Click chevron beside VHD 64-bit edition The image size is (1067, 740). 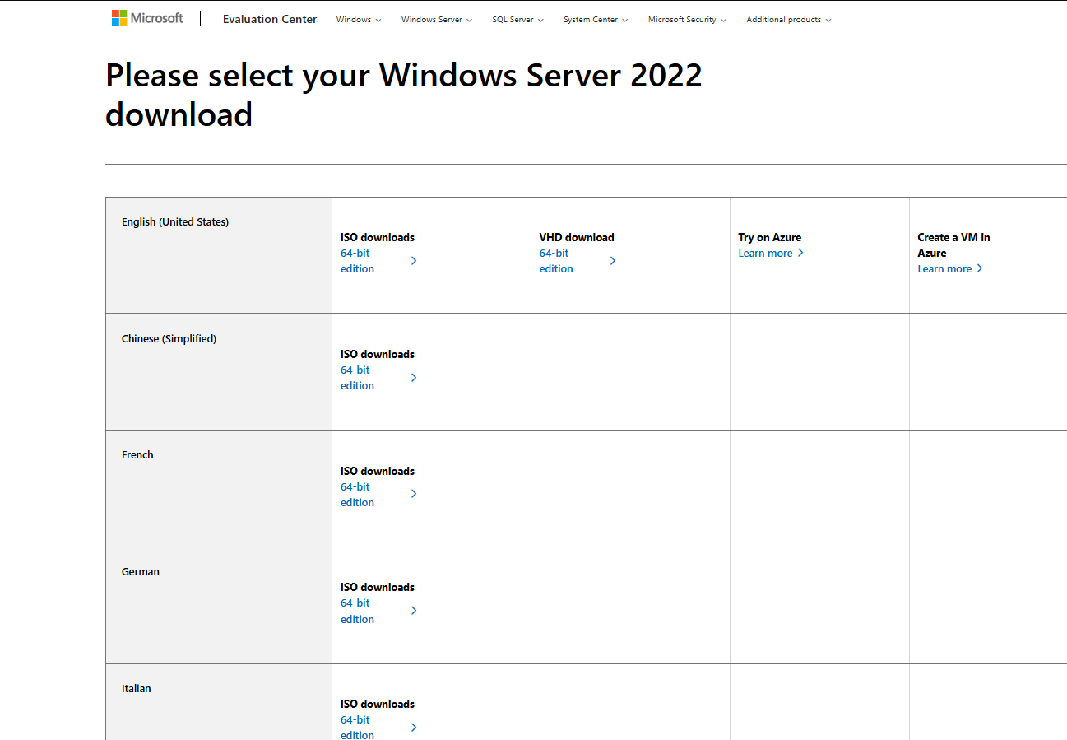tap(613, 261)
